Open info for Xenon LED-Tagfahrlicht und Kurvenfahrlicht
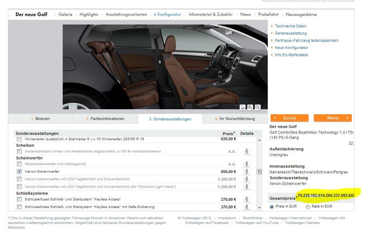This screenshot has height=230, width=373. (247, 179)
